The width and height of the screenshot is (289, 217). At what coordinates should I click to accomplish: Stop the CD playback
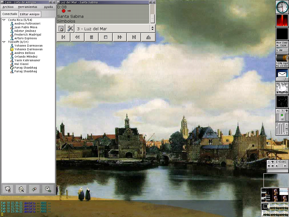106,37
